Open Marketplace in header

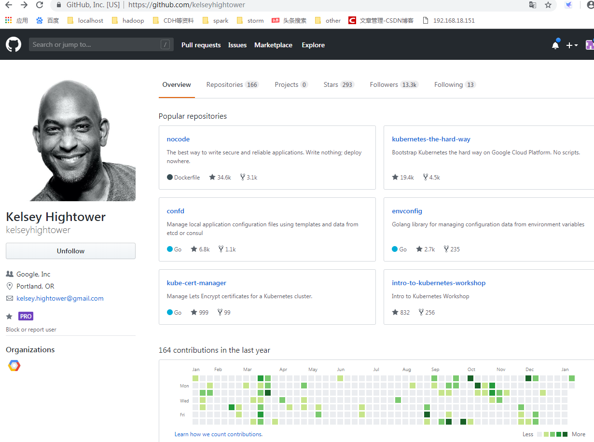[274, 45]
